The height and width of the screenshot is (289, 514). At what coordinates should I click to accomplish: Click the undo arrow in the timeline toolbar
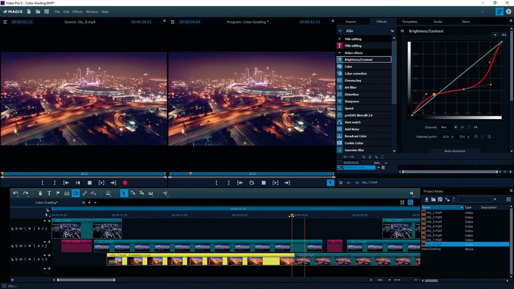click(16, 194)
